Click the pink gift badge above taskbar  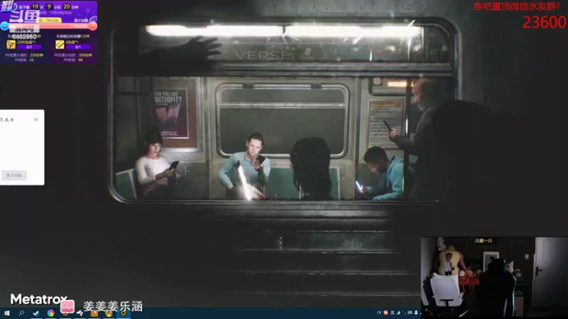67,306
